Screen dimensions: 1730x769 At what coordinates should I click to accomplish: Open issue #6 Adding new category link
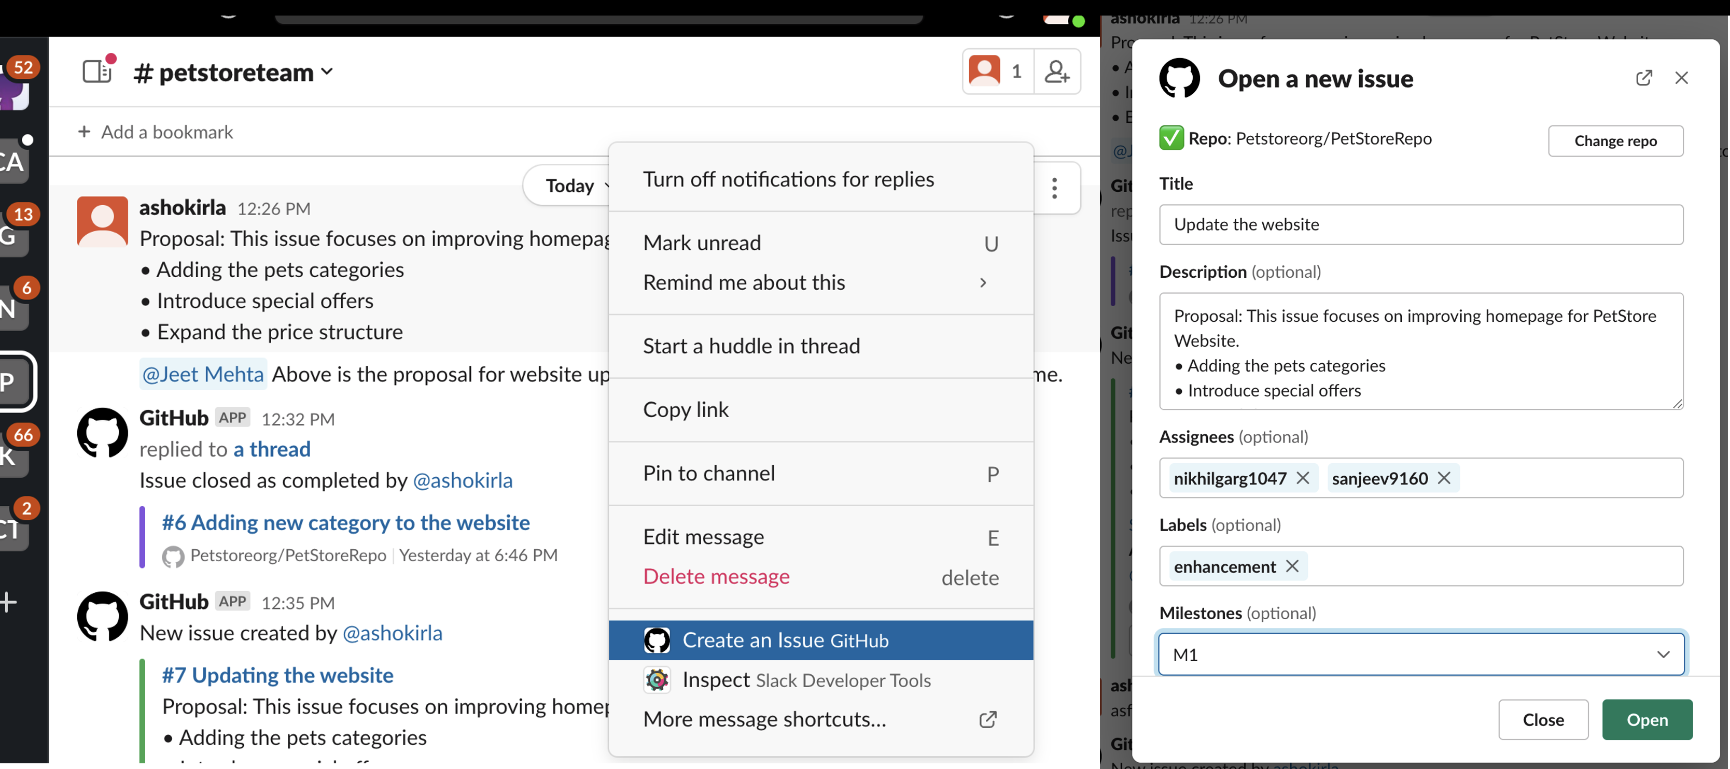coord(345,523)
